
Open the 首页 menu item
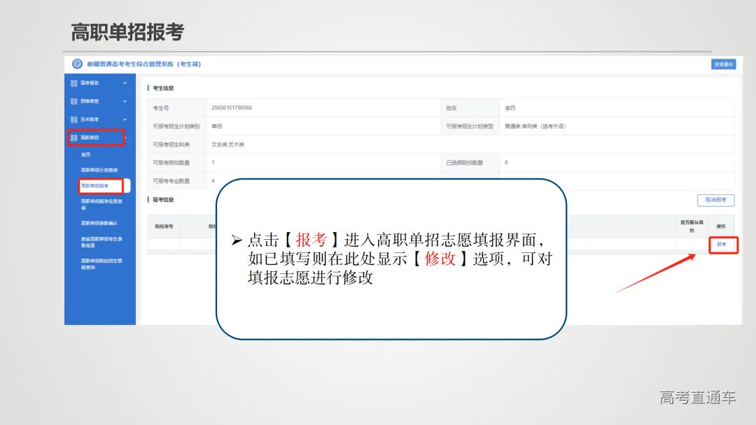pos(86,154)
